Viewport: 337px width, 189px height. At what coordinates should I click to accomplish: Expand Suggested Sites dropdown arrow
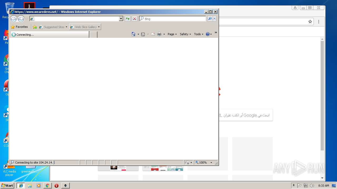tap(66, 27)
